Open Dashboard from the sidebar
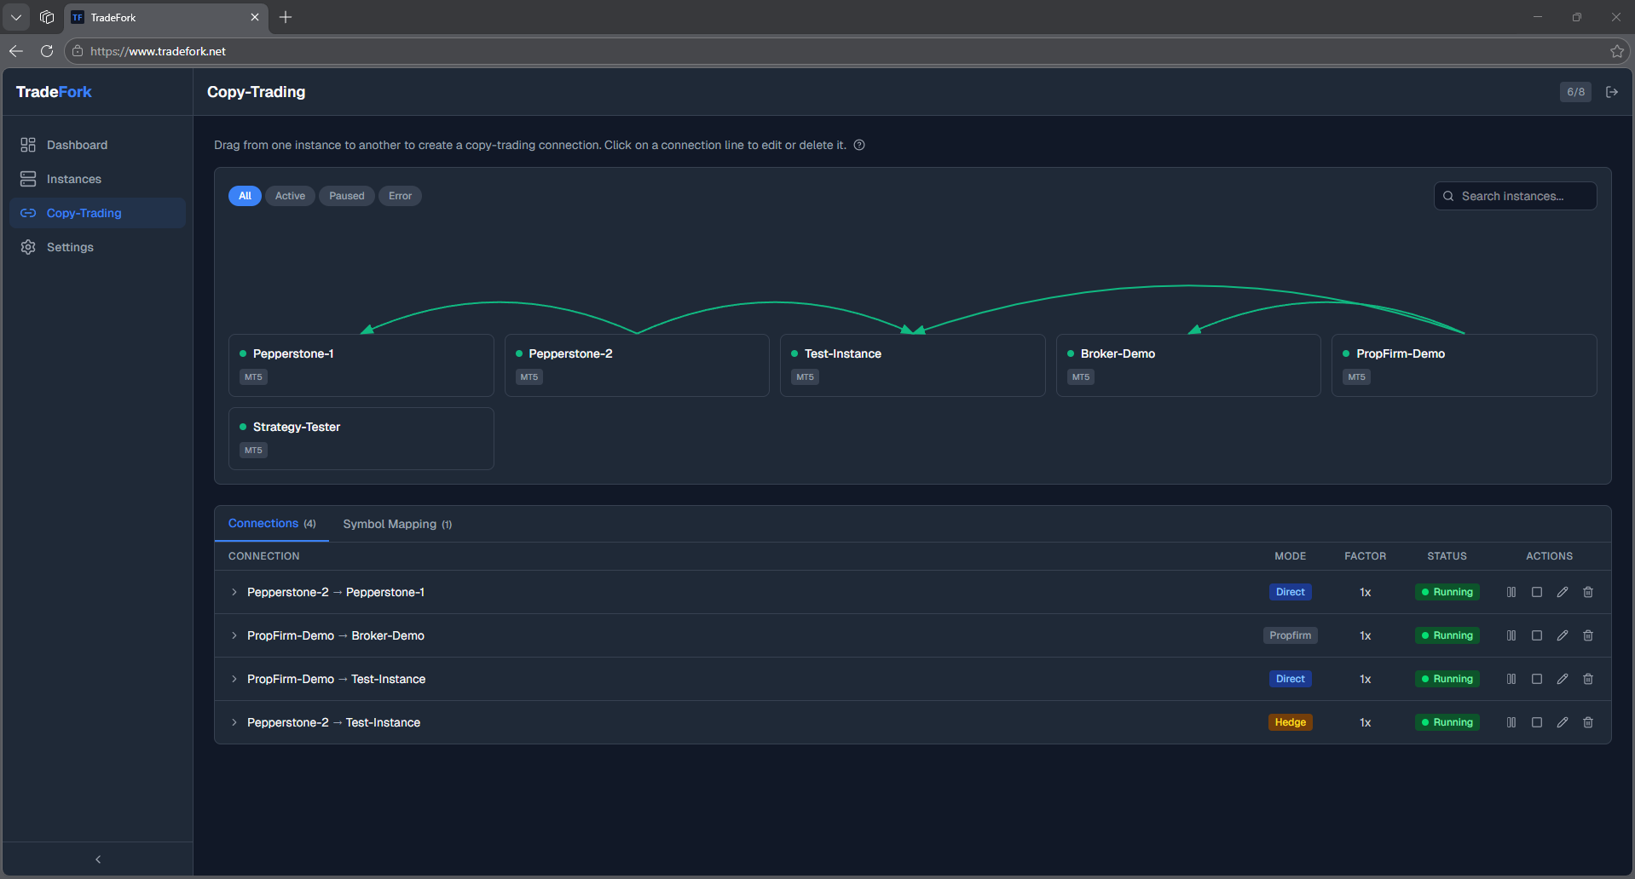This screenshot has width=1635, height=879. pyautogui.click(x=98, y=145)
